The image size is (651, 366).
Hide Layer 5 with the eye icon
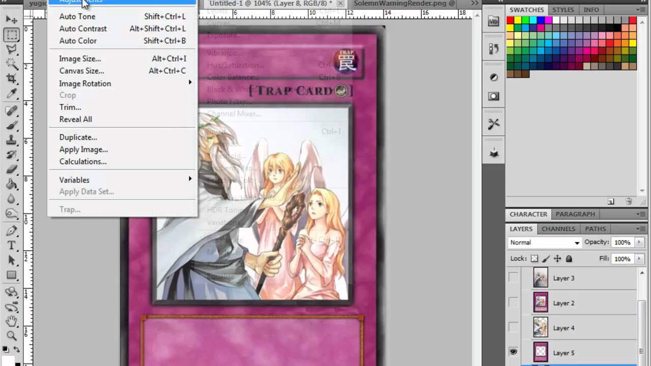point(513,352)
